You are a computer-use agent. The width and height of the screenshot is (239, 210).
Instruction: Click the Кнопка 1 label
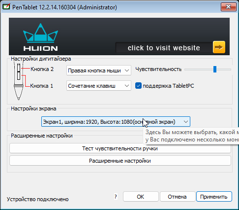(42, 86)
